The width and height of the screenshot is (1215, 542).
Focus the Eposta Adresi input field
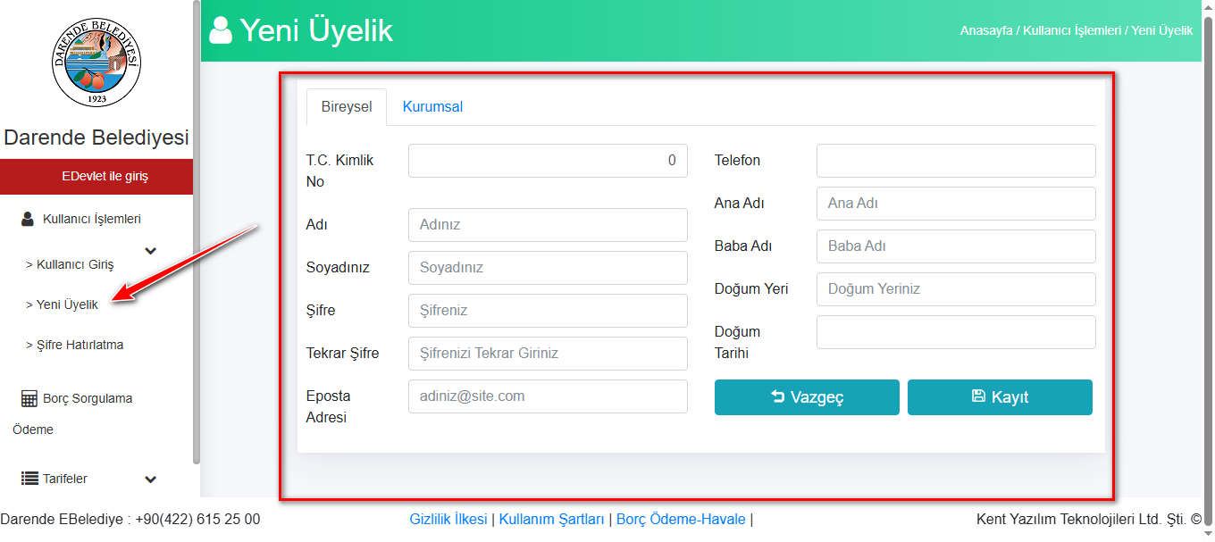click(548, 396)
